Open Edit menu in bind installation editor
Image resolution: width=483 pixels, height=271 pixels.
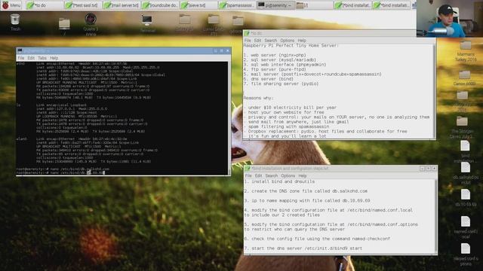pos(258,175)
